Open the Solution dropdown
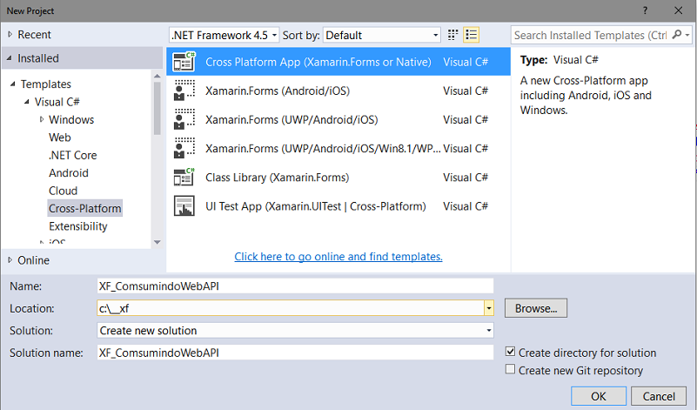This screenshot has width=697, height=410. pos(295,331)
